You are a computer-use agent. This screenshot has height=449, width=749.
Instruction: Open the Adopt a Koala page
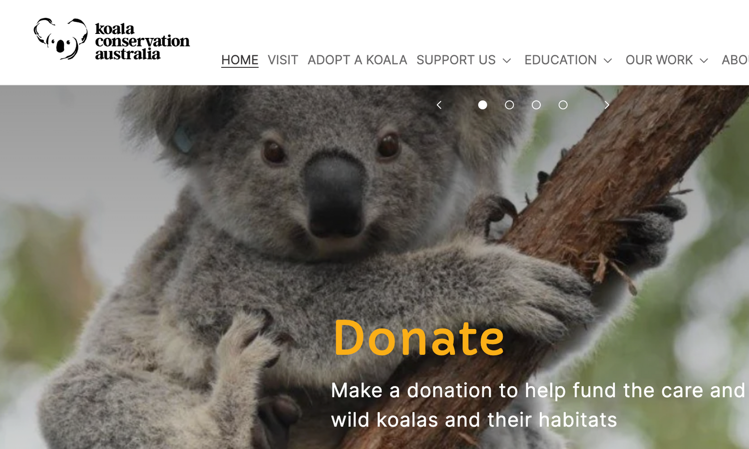coord(358,60)
